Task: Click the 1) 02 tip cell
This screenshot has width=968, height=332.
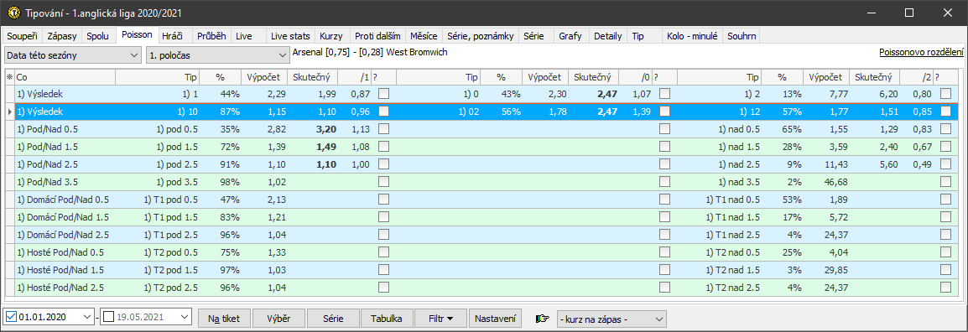Action: click(x=469, y=112)
